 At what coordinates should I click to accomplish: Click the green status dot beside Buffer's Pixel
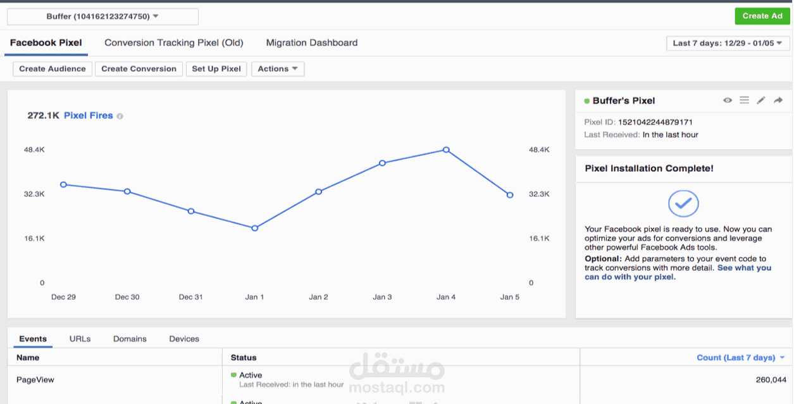pyautogui.click(x=586, y=101)
